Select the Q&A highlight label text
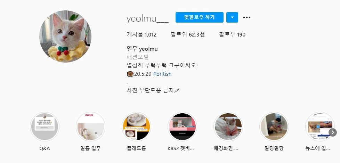340x163 pixels. pyautogui.click(x=44, y=148)
